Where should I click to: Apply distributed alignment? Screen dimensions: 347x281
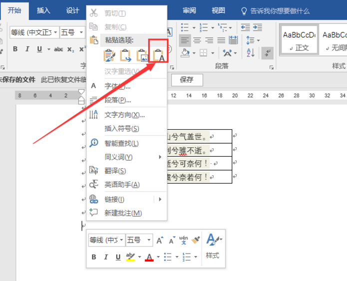[x=233, y=40]
